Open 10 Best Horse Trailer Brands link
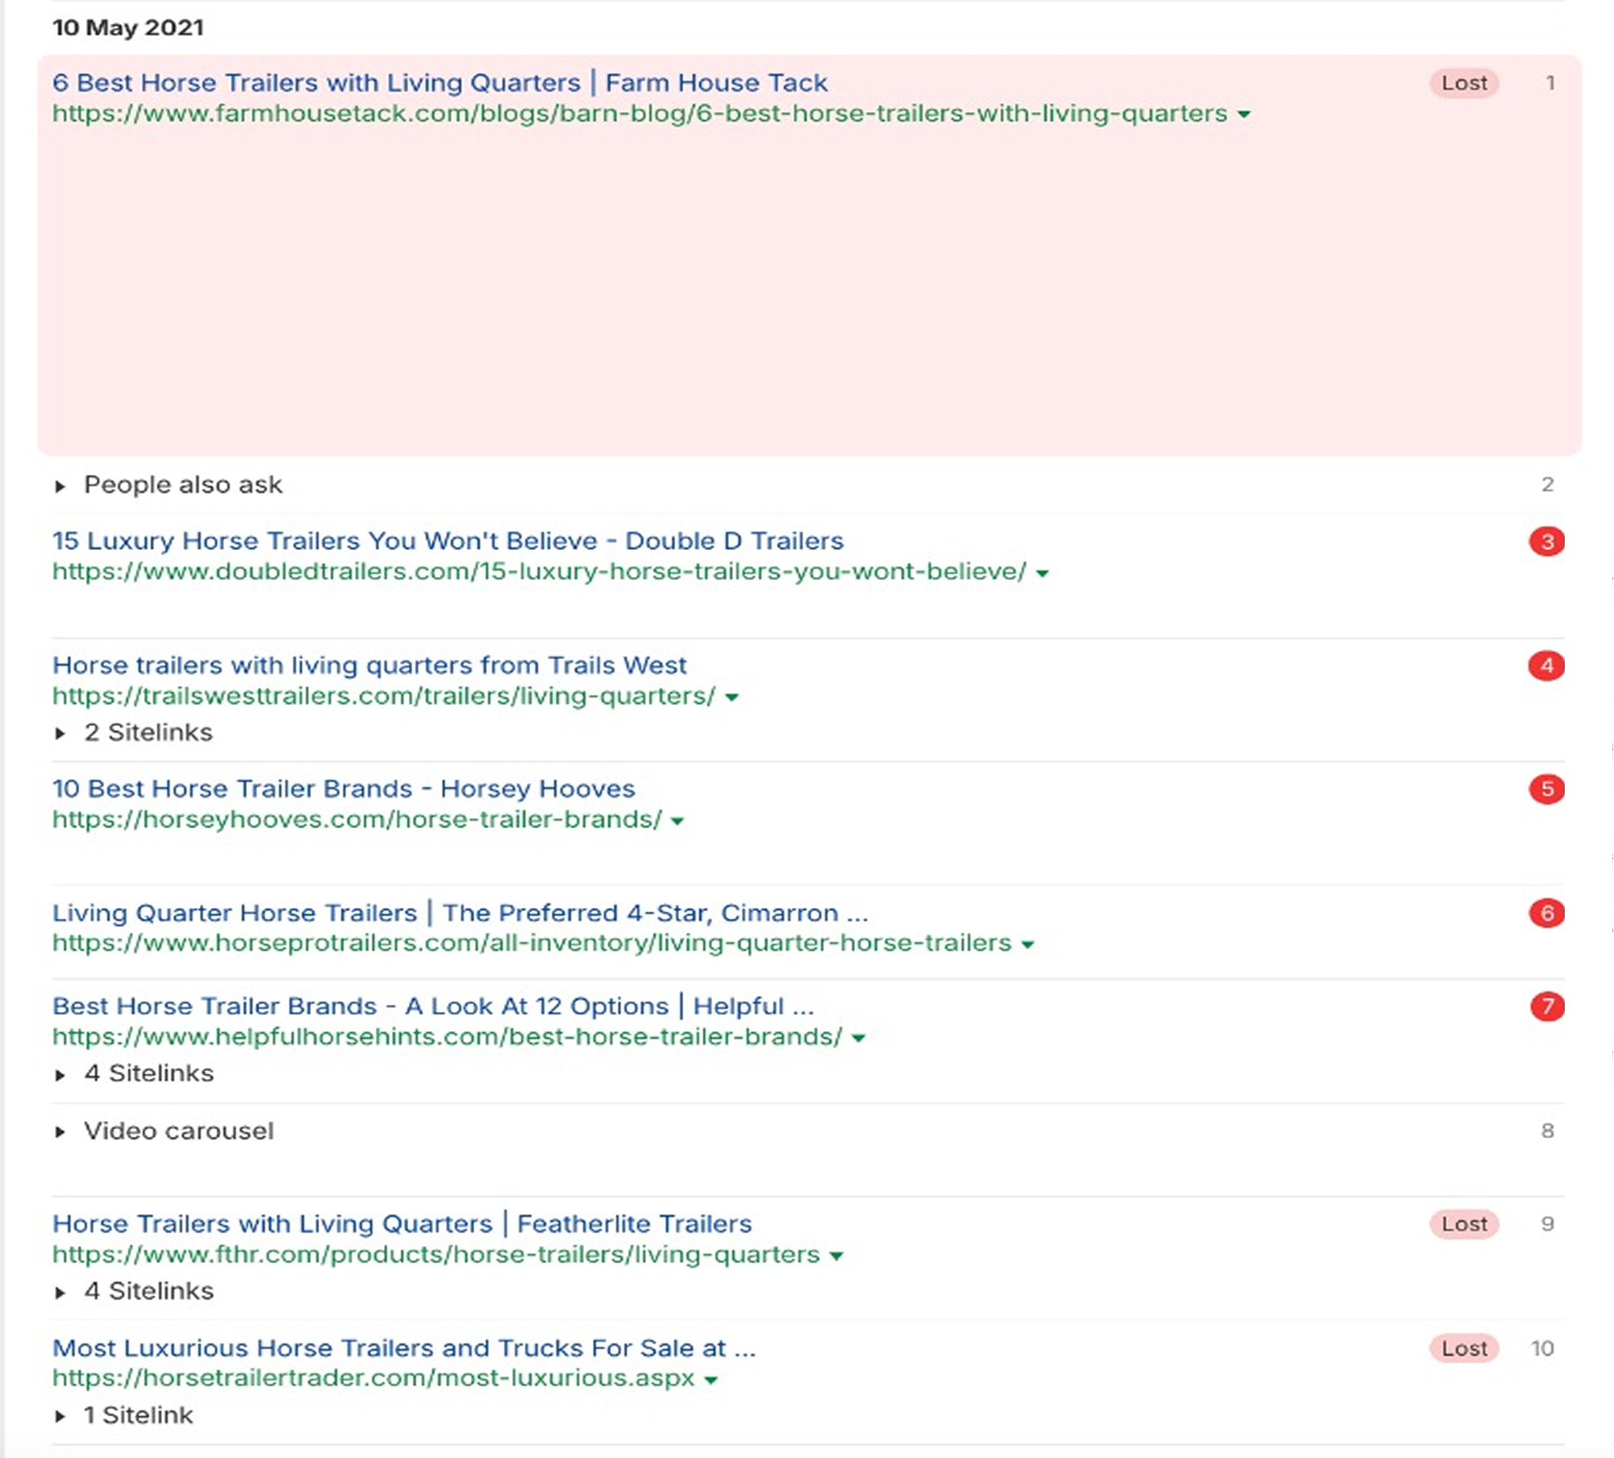Image resolution: width=1614 pixels, height=1458 pixels. 344,789
